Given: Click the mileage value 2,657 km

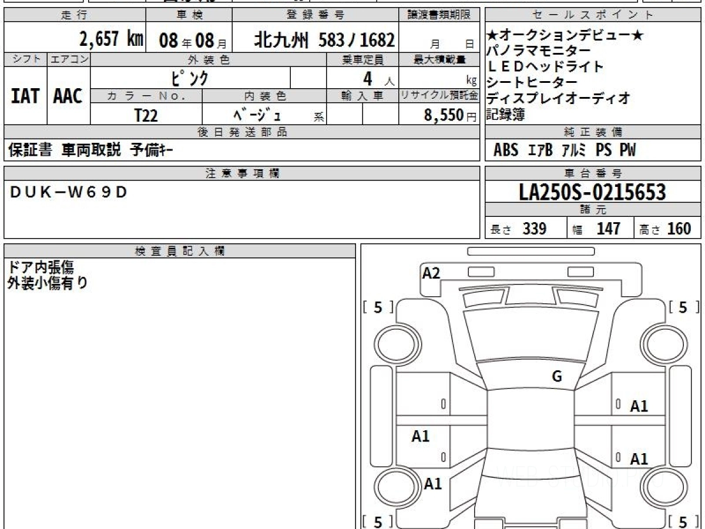Looking at the screenshot, I should (111, 39).
